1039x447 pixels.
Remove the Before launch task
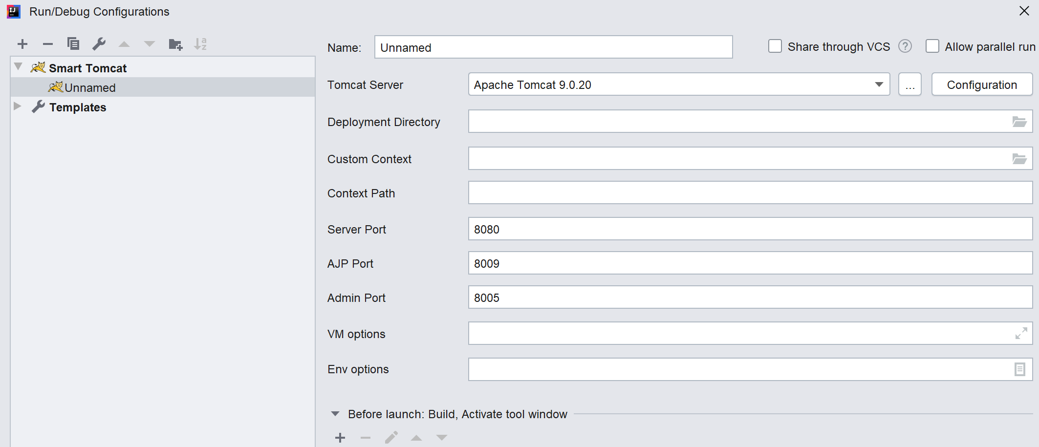(x=366, y=438)
